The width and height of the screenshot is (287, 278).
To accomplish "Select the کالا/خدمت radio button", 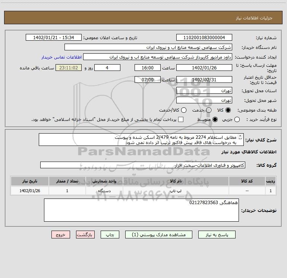I will click(184, 110).
